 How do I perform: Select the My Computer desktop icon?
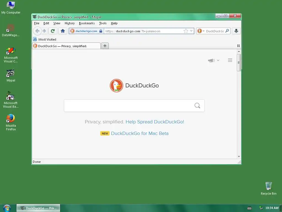pos(11,7)
